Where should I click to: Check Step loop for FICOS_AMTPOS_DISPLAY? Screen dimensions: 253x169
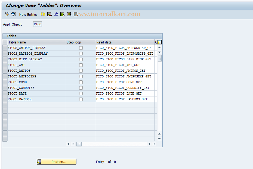[81, 48]
